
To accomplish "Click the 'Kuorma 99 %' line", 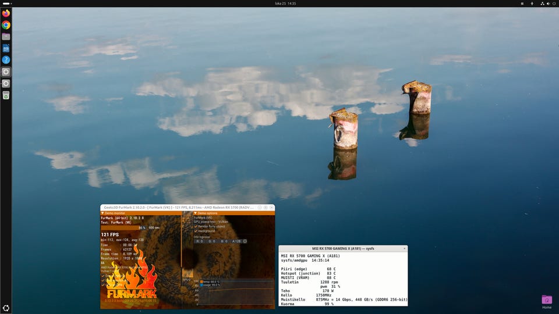I will [x=307, y=304].
